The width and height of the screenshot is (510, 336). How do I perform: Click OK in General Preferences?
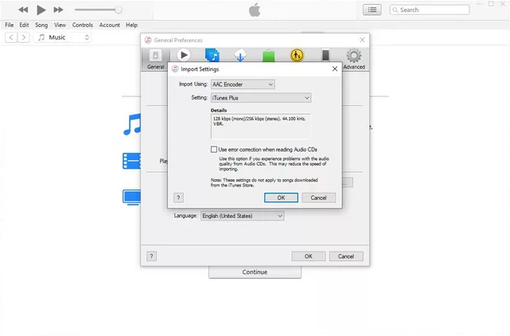[309, 256]
